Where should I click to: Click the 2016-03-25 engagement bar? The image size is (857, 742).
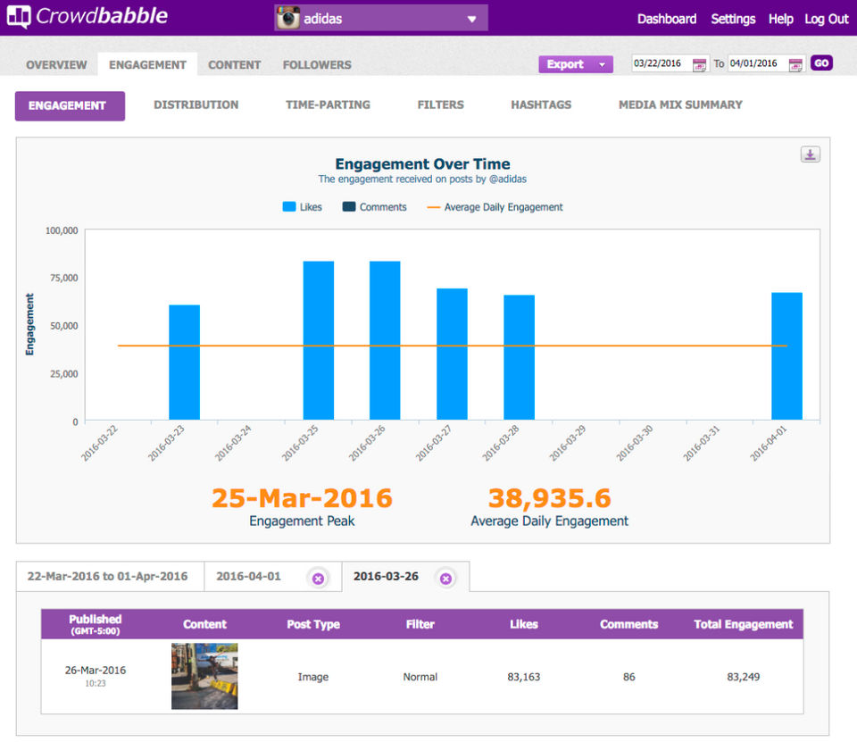(x=319, y=340)
